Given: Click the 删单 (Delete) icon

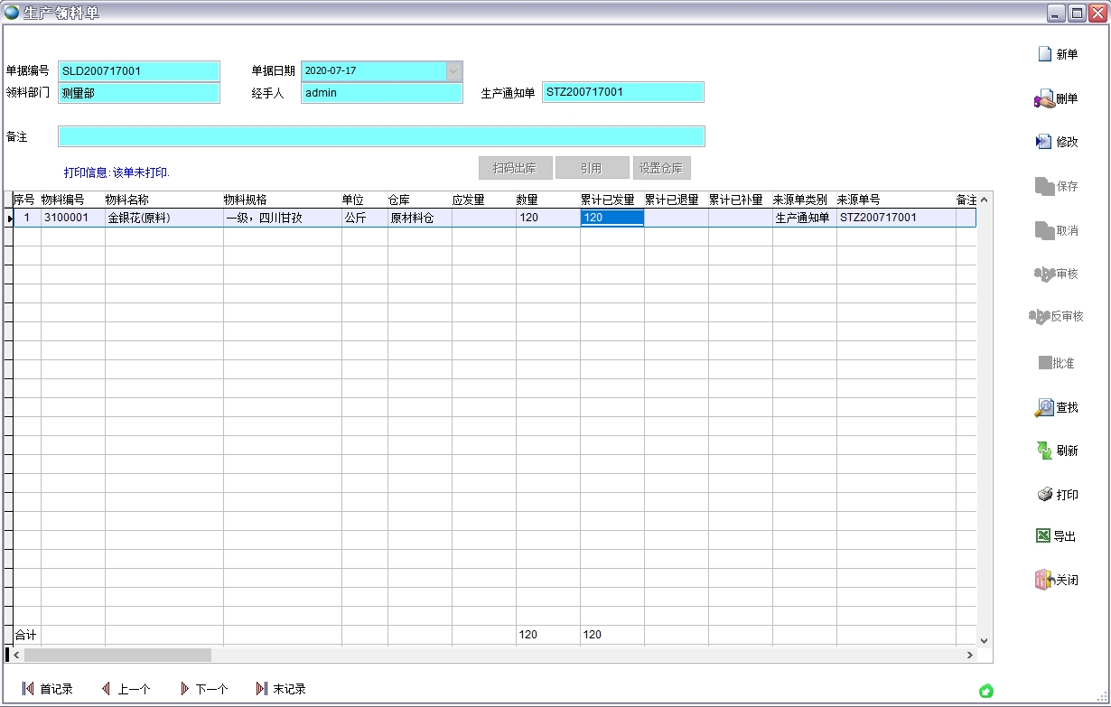Looking at the screenshot, I should tap(1044, 98).
